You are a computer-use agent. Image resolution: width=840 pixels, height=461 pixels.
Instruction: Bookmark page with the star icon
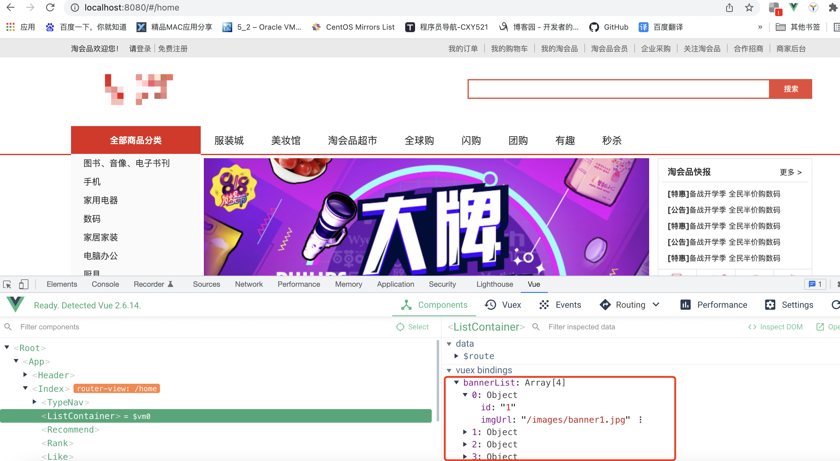click(749, 7)
